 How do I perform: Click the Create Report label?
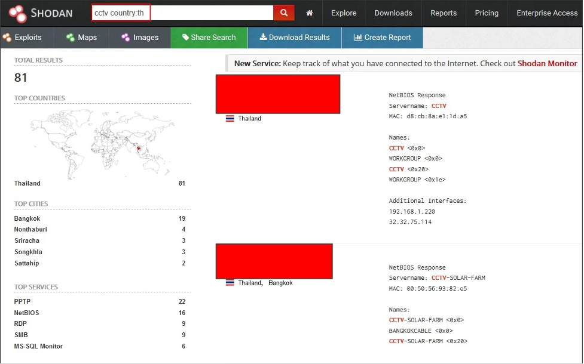[x=387, y=37]
